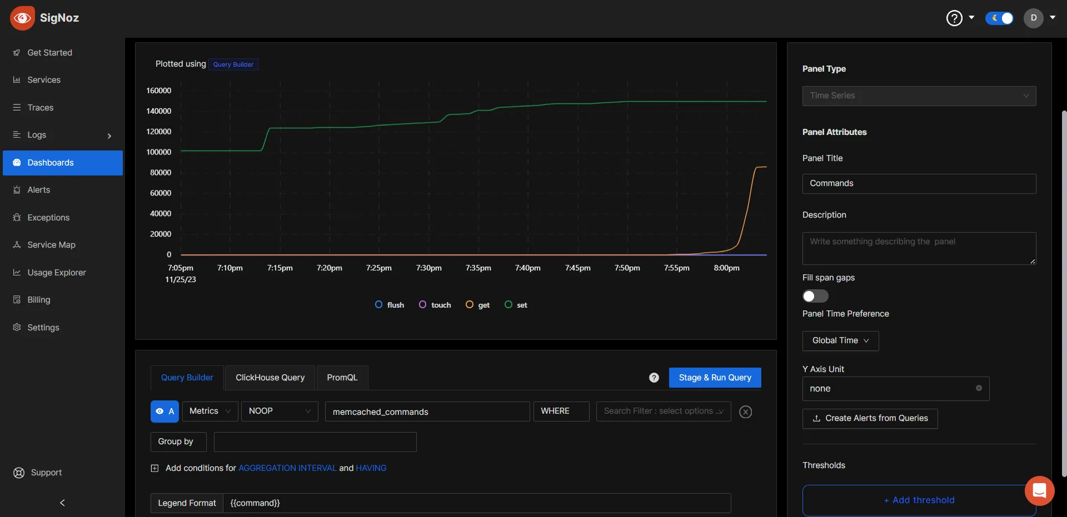Expand the help menu dropdown caret
Viewport: 1067px width, 517px height.
tap(971, 17)
